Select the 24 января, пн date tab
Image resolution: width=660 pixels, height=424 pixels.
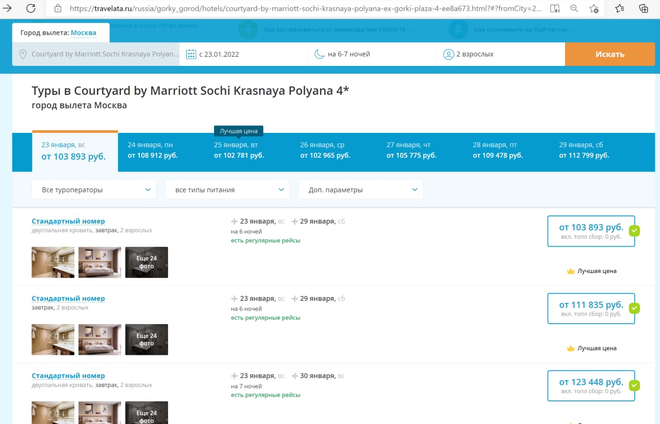coord(161,150)
